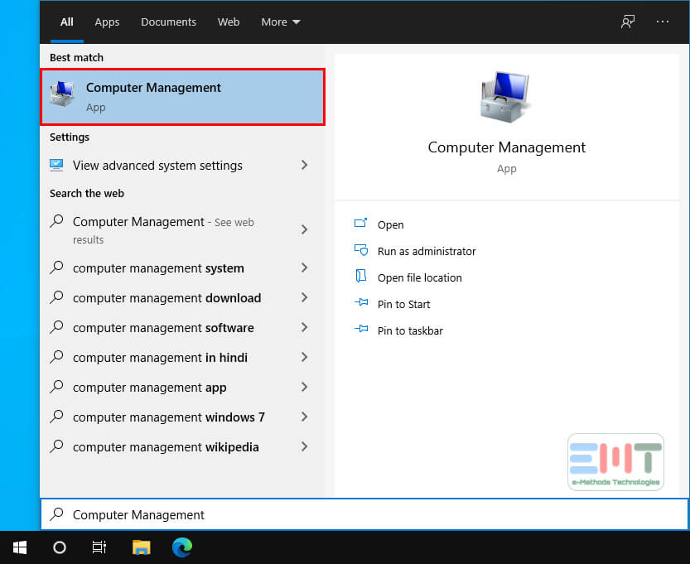Choose Pin to Start

point(403,305)
